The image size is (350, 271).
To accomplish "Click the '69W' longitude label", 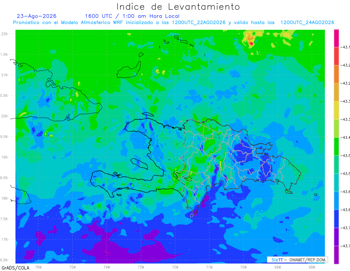I will [278, 267].
